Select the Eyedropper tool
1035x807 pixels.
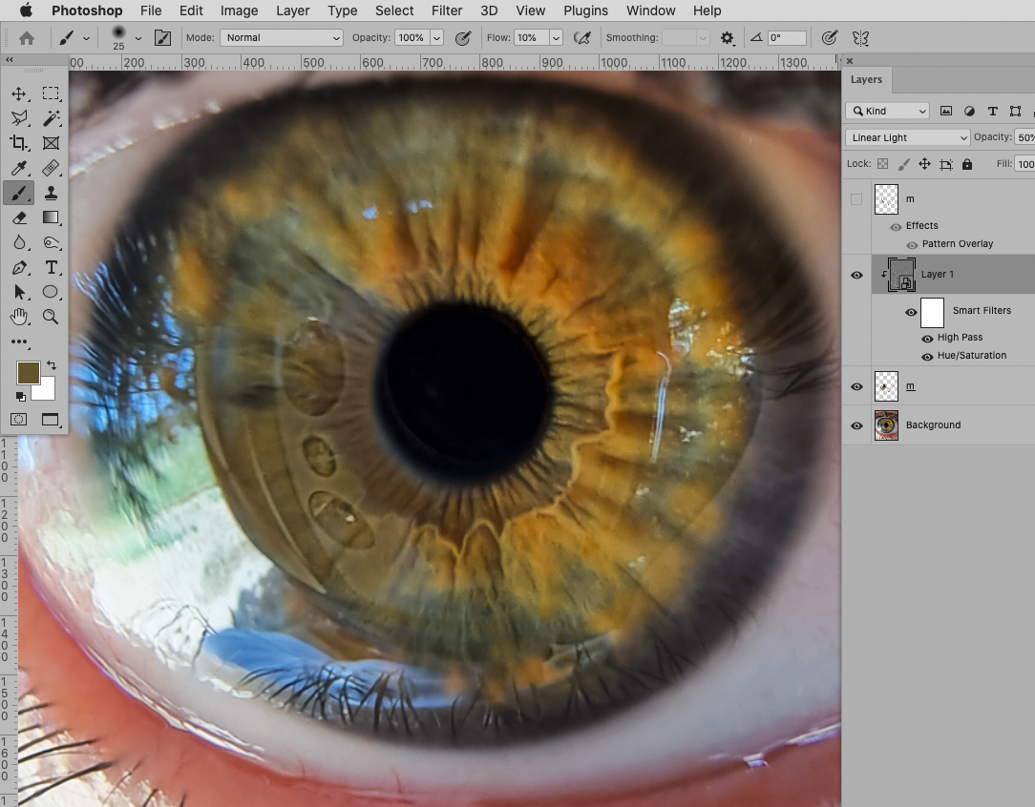pyautogui.click(x=20, y=168)
